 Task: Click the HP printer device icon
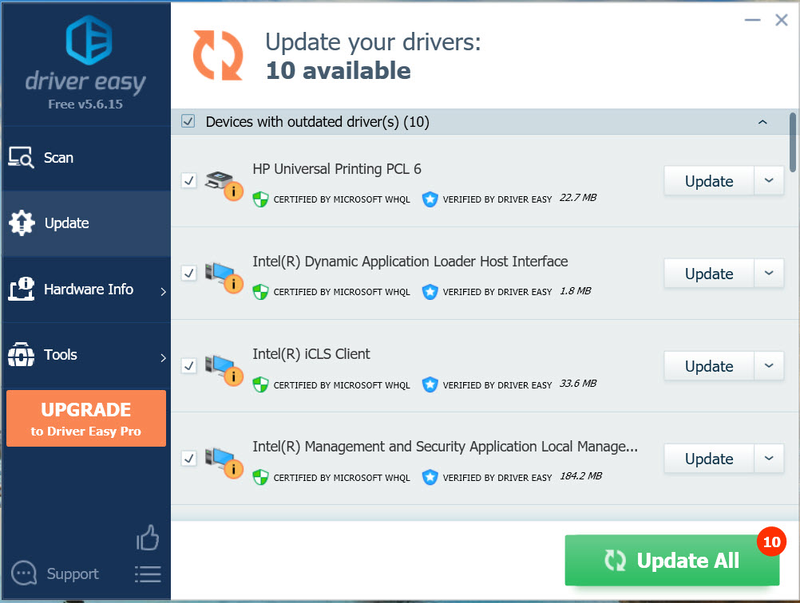224,185
